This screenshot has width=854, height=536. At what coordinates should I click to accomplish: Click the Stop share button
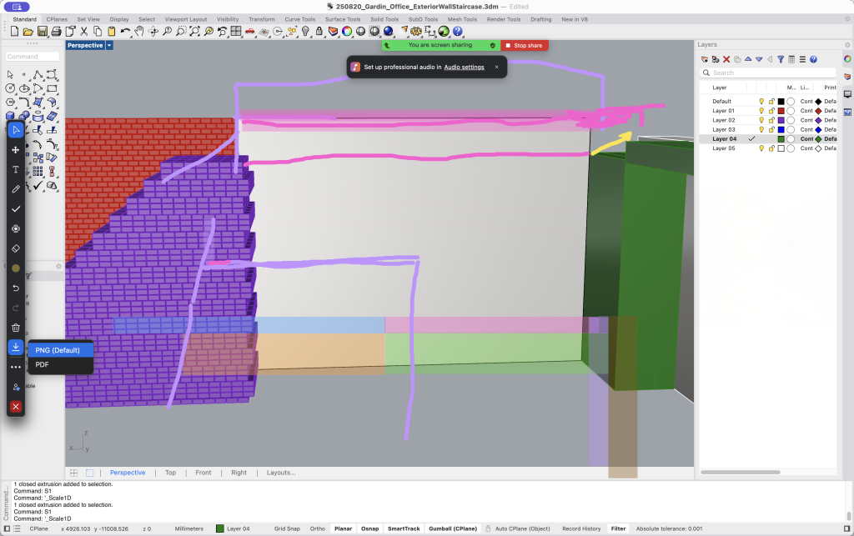tap(524, 46)
